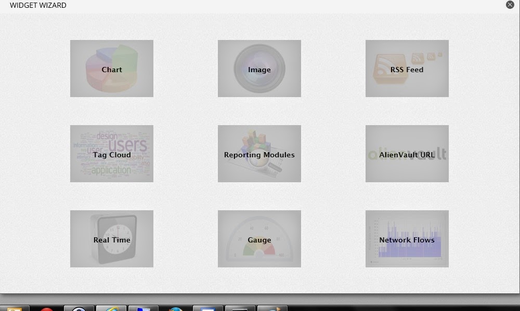520x311 pixels.
Task: Select the AlienVault URL widget
Action: (x=407, y=154)
